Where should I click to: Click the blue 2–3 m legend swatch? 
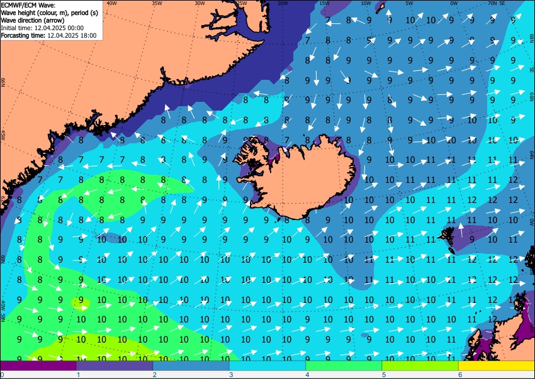[191, 365]
